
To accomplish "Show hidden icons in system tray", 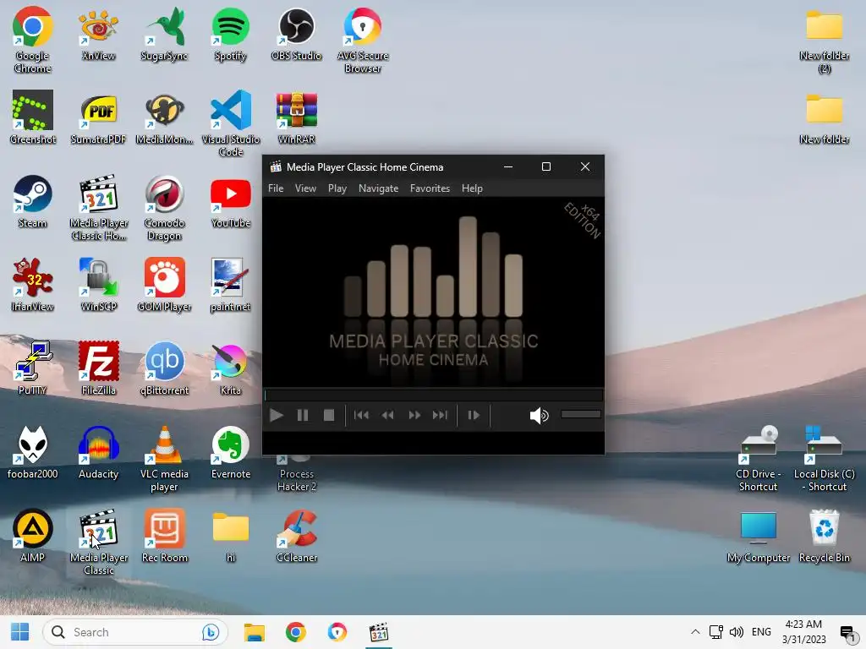I will 695,632.
